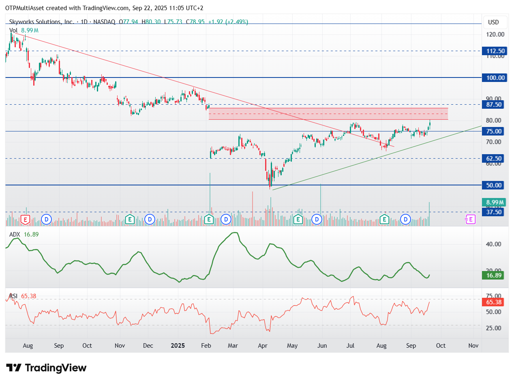Click the red earnings E marker
Screen dimensions: 514x383
click(26, 219)
